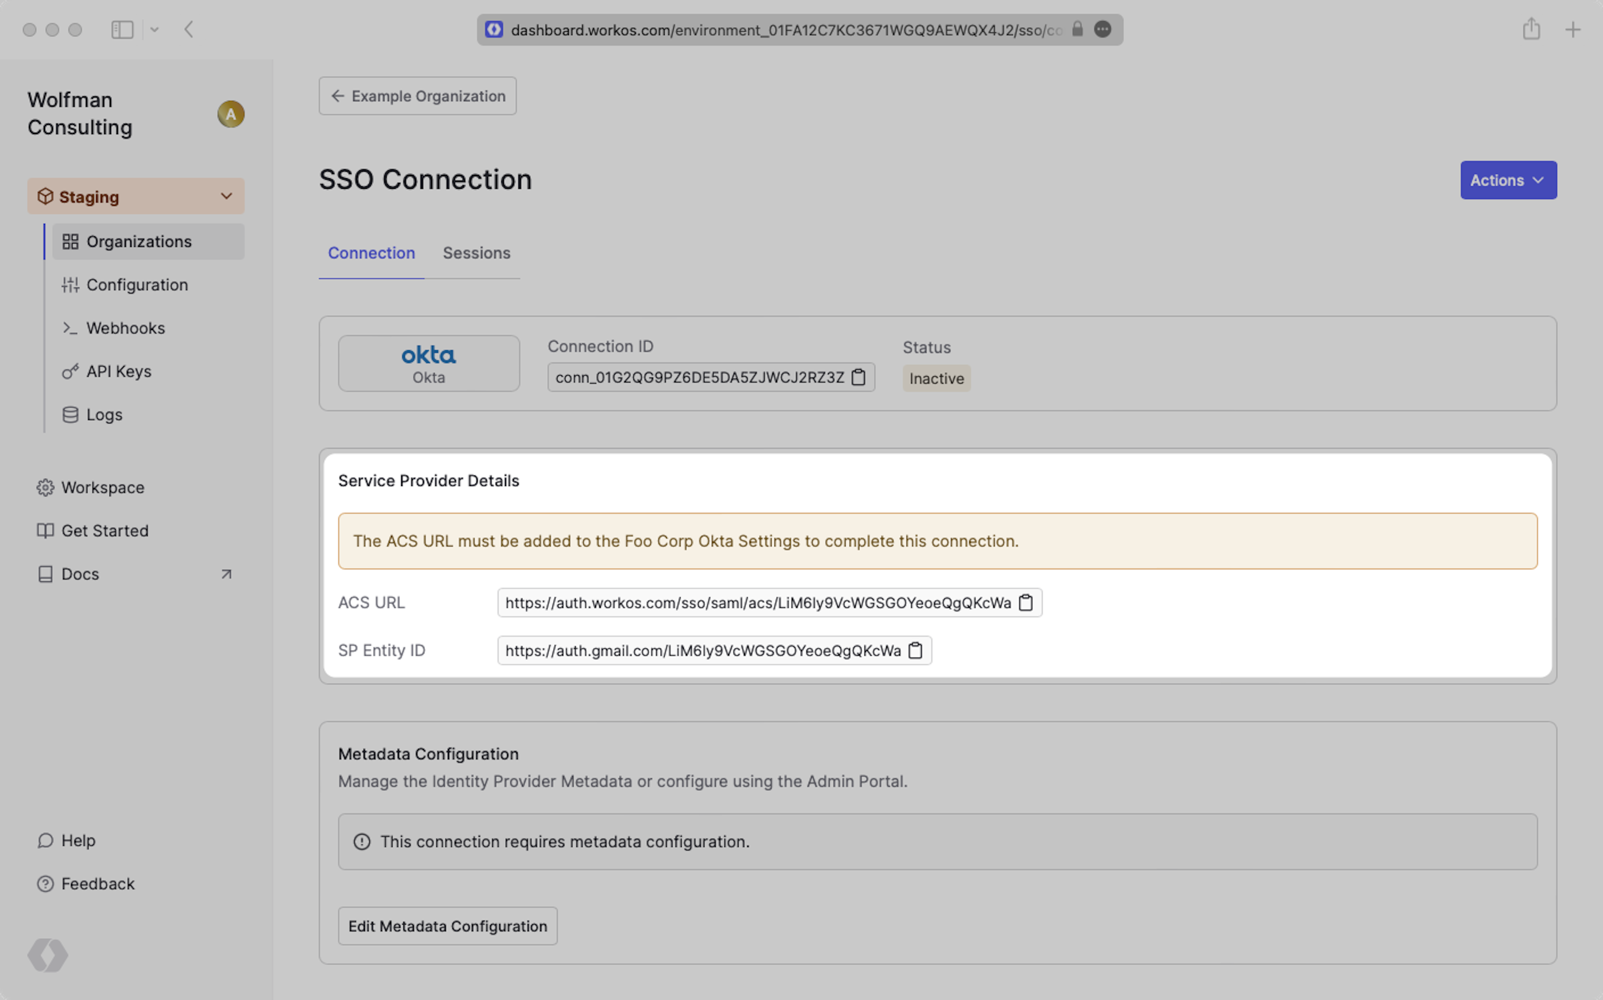Click the Safari share icon
Screen dimensions: 1603x1000
click(x=1531, y=29)
